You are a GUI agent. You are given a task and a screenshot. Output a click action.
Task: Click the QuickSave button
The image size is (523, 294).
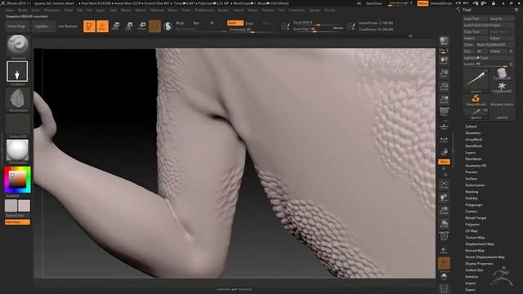[x=374, y=3]
